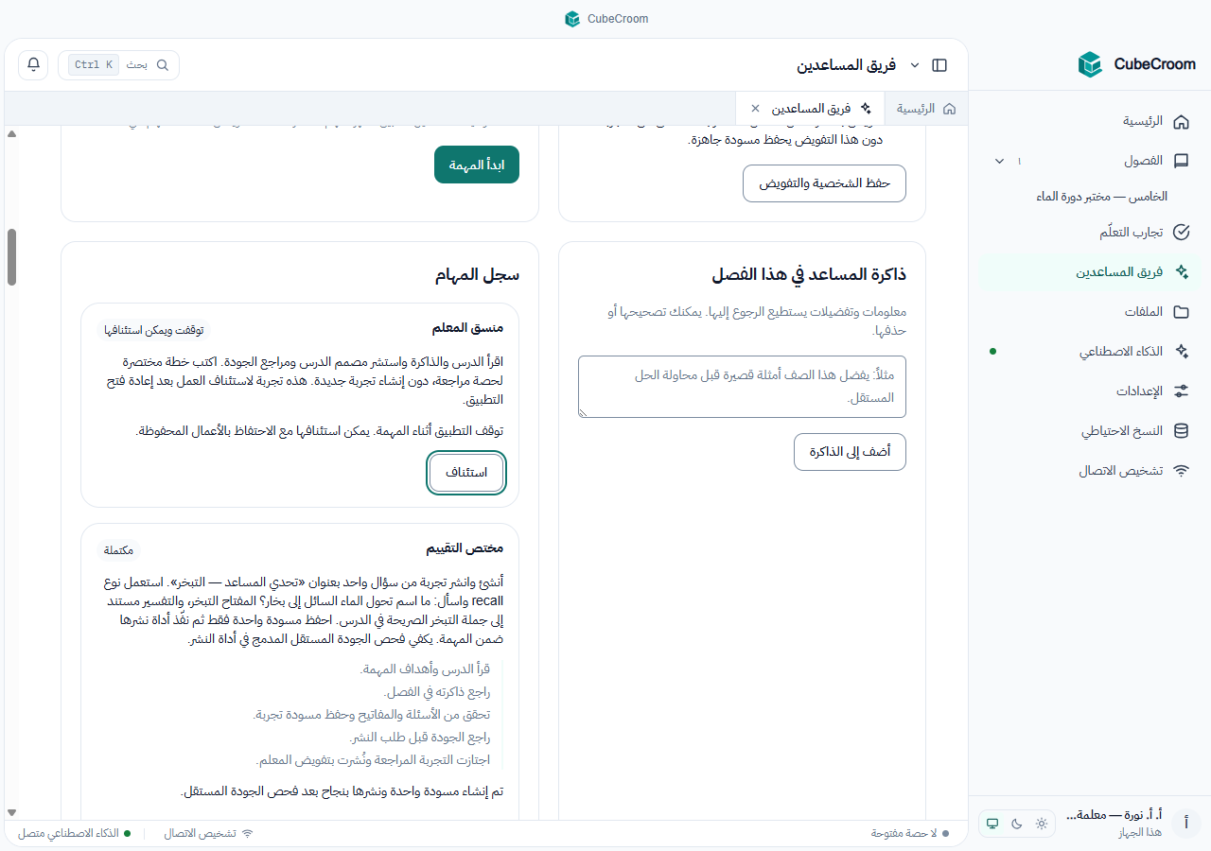The image size is (1211, 851).
Task: Open the فريق المساعدين title dropdown
Action: click(915, 65)
